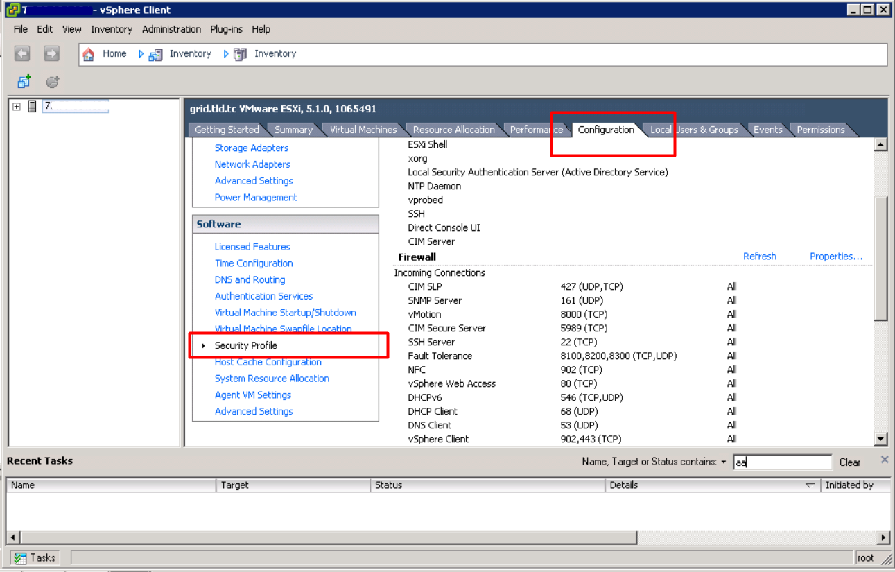Screen dimensions: 895x572
Task: Open the Inventory menu
Action: click(x=112, y=29)
